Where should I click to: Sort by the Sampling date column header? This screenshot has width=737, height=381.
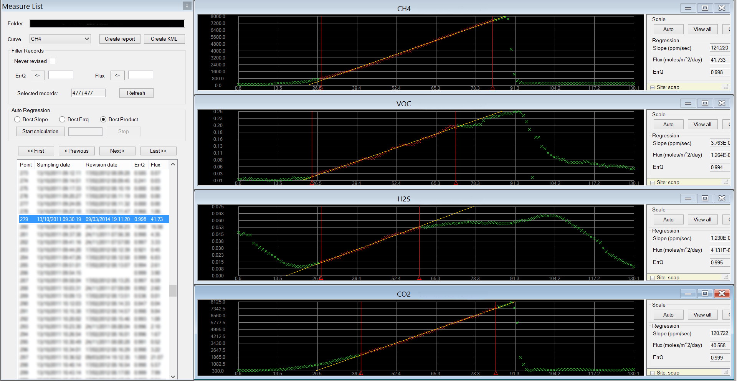point(53,165)
